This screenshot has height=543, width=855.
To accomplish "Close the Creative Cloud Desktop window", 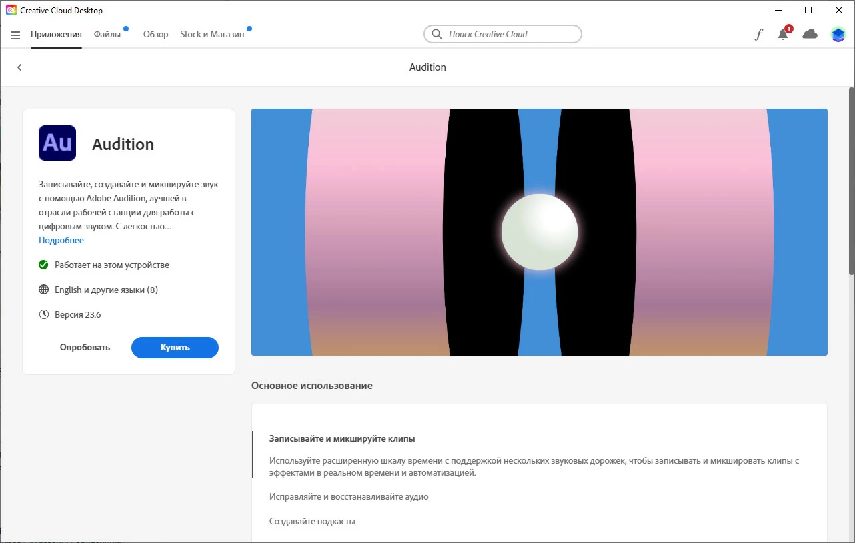I will [x=839, y=11].
